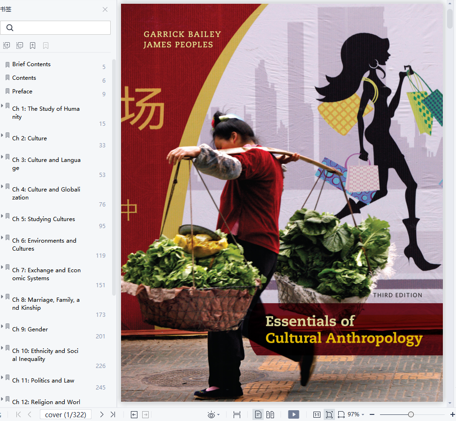
Task: Click the page number 173 for Ch 8
Action: 100,315
